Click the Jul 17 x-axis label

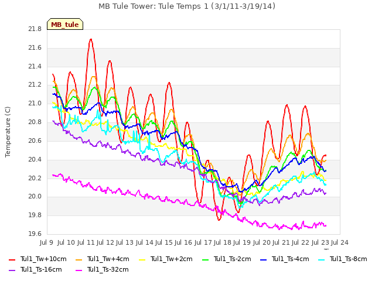(x=203, y=242)
